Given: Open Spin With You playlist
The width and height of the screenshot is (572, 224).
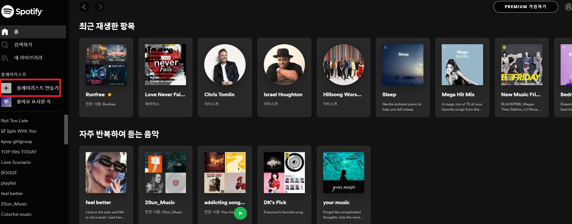Looking at the screenshot, I should pyautogui.click(x=19, y=131).
